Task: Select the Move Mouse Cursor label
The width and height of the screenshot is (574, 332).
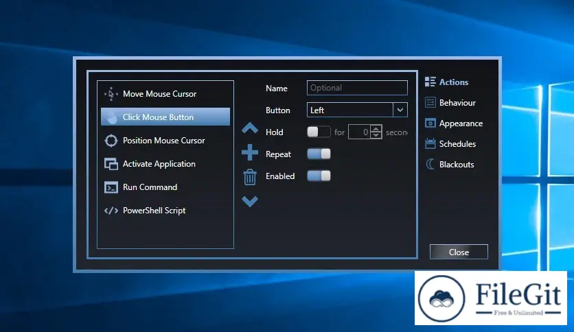Action: pyautogui.click(x=159, y=94)
